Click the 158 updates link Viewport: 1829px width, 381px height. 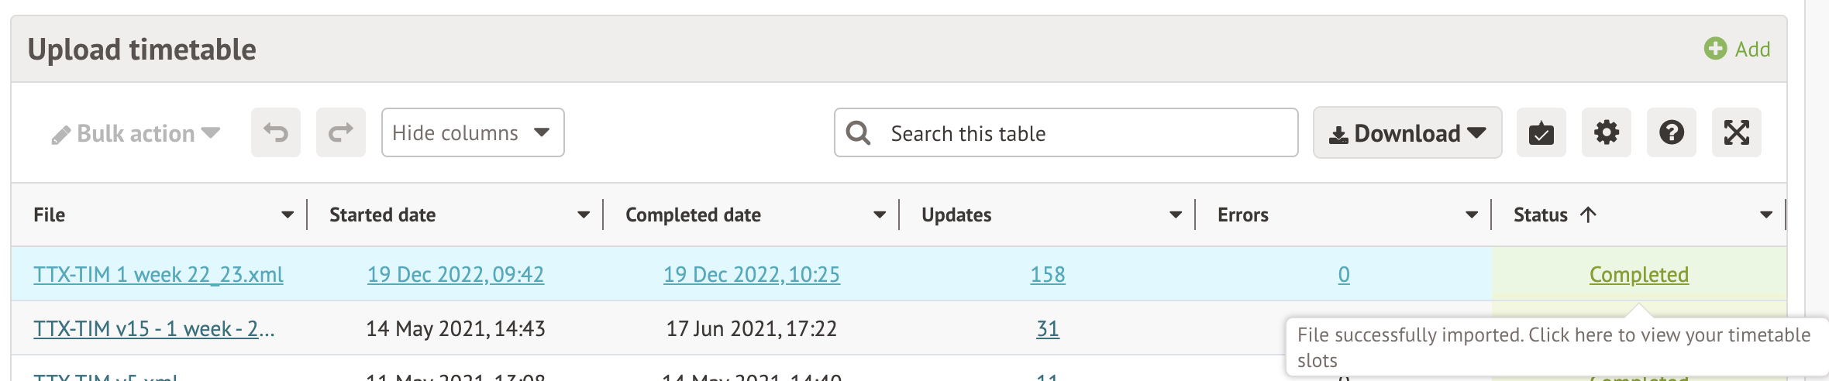1047,275
